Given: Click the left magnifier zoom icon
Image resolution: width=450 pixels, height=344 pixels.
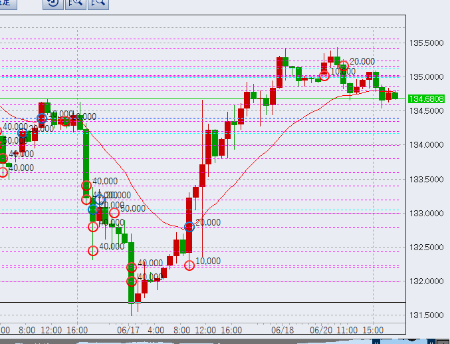Looking at the screenshot, I should pyautogui.click(x=76, y=5).
